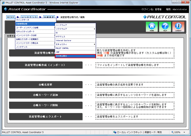Click the 資産管理台帳作成／編集 breadcrumb text
The height and width of the screenshot is (136, 191).
(73, 17)
